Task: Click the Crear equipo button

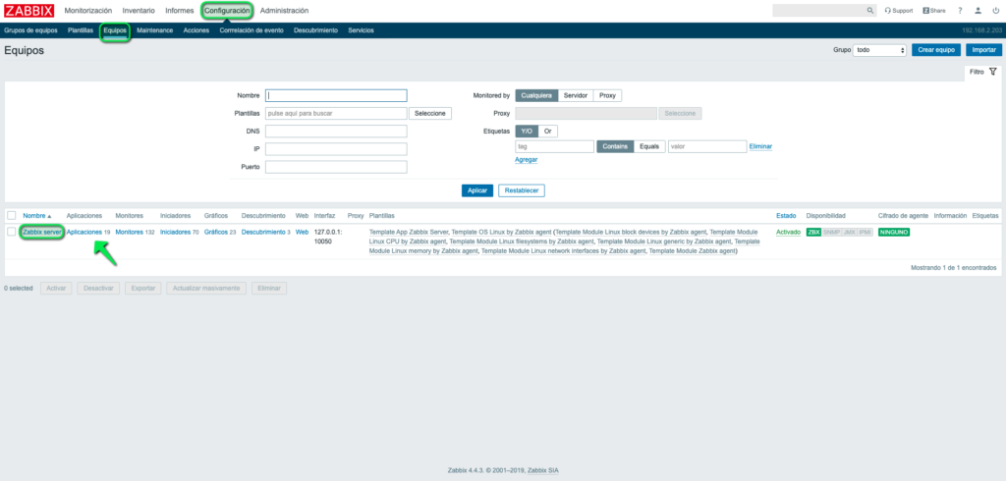Action: tap(936, 50)
